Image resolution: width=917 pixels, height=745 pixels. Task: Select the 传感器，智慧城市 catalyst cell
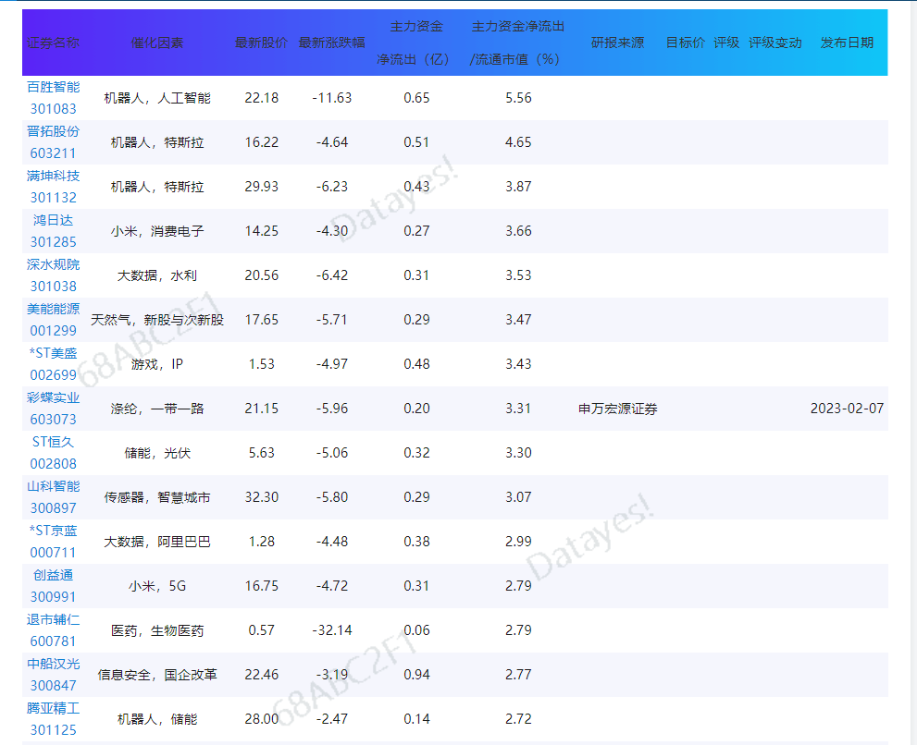[x=157, y=498]
